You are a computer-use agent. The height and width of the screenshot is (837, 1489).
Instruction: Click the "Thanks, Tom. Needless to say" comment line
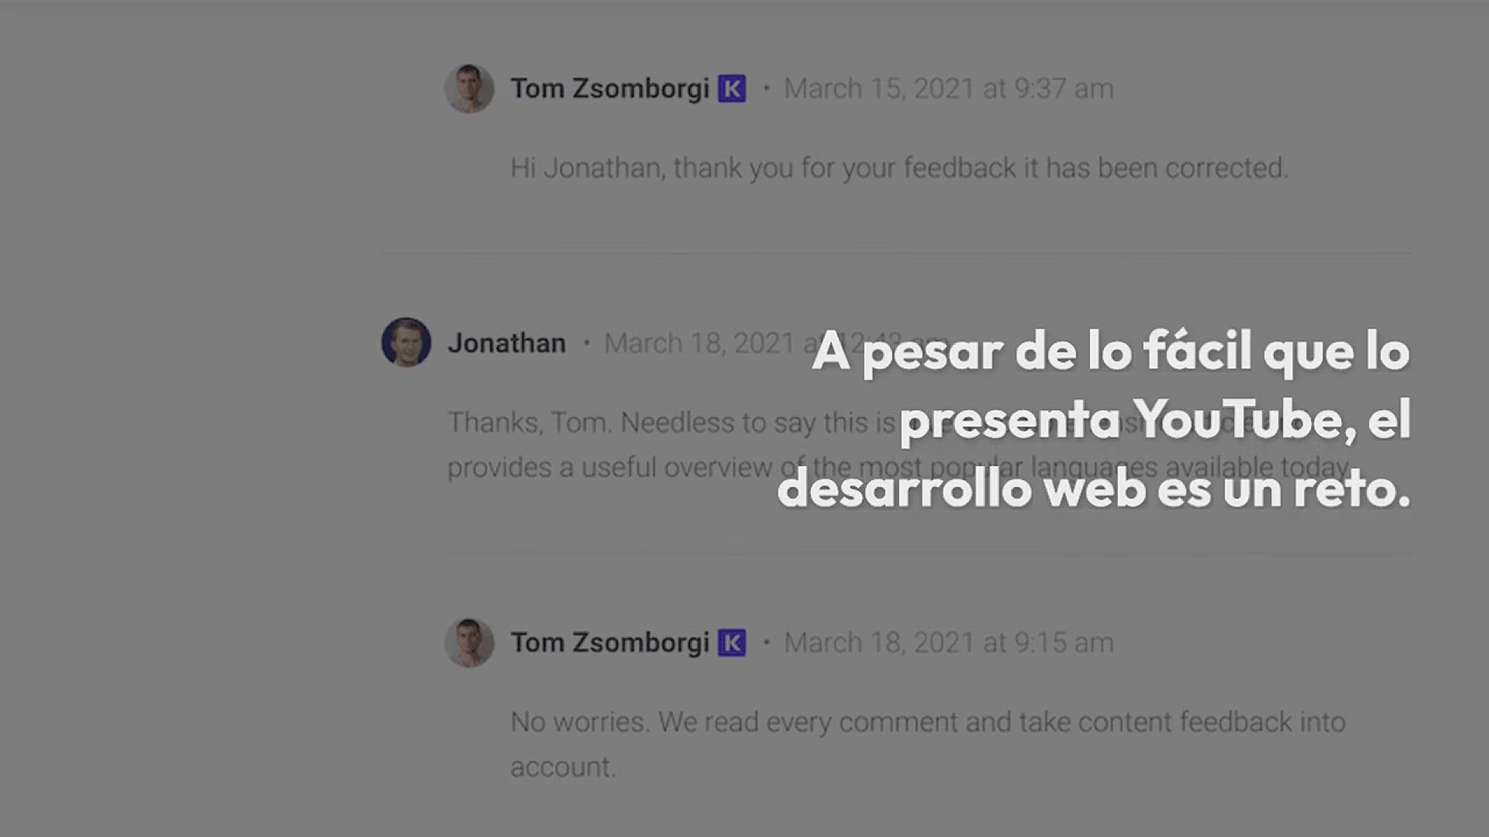coord(672,422)
